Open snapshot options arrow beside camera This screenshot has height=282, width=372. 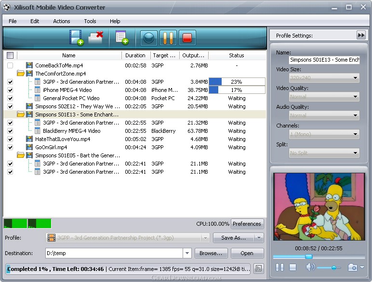(362, 267)
